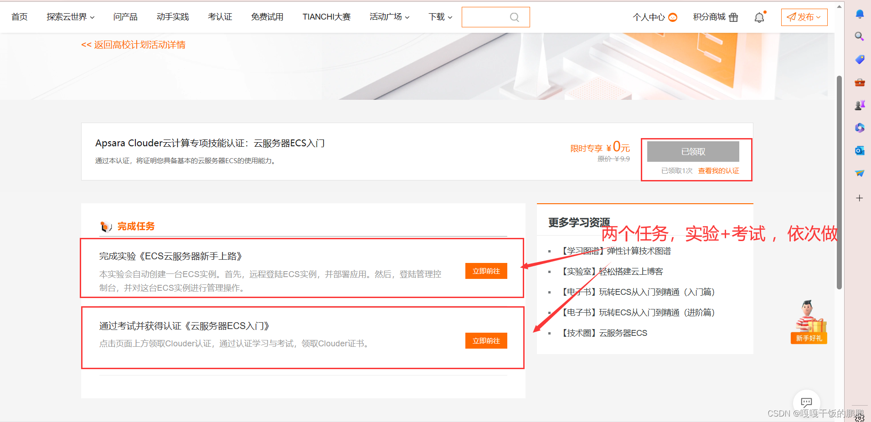Open the Edge sidebar search icon
This screenshot has width=871, height=422.
(860, 36)
